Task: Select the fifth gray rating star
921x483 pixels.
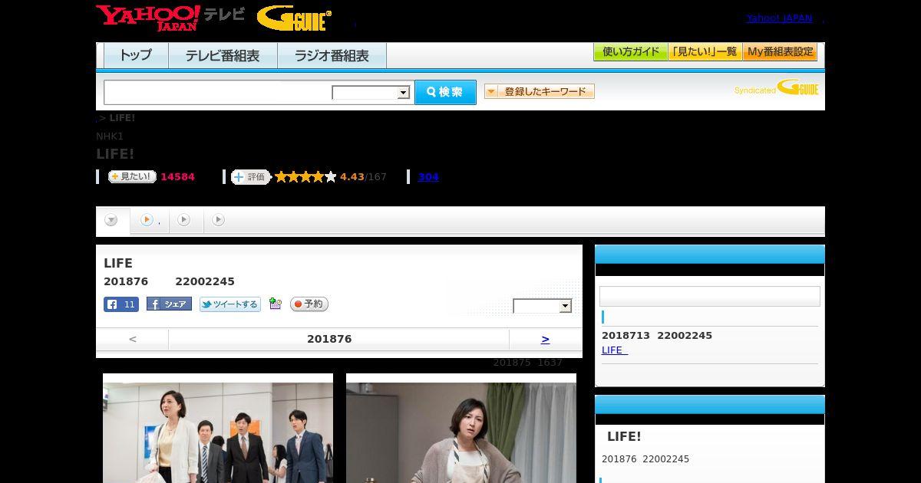Action: pos(331,177)
